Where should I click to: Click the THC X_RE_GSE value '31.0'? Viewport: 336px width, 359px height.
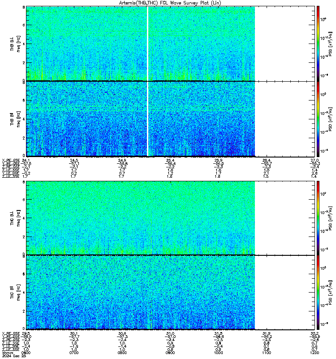[x=170, y=333]
